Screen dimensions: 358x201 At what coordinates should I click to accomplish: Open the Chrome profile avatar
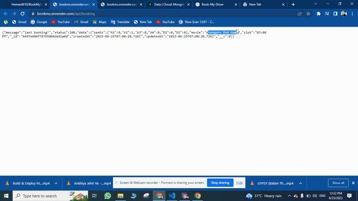(344, 13)
